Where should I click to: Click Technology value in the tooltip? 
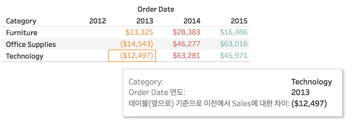pyautogui.click(x=312, y=82)
